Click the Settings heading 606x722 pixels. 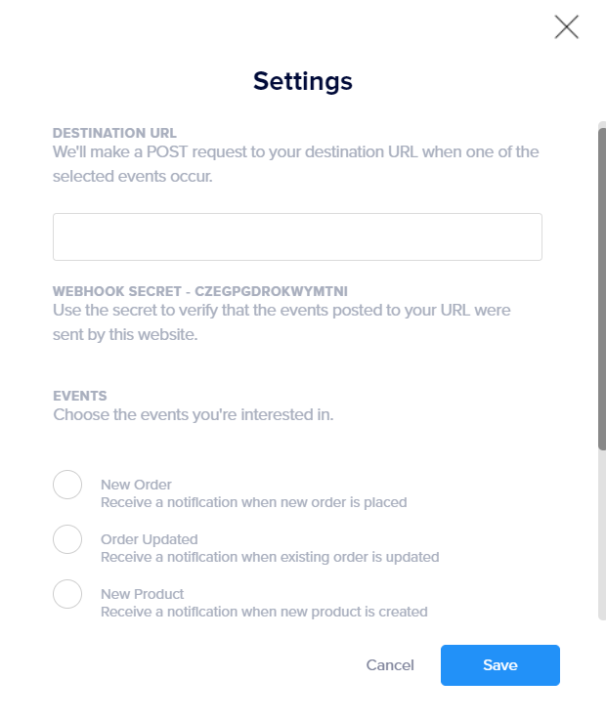pyautogui.click(x=303, y=81)
